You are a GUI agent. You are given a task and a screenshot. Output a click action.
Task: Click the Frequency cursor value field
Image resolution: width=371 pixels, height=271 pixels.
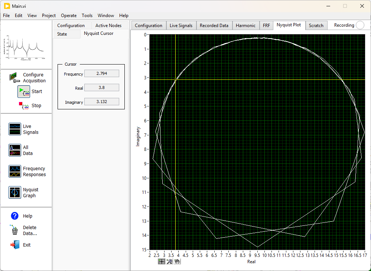(x=102, y=73)
